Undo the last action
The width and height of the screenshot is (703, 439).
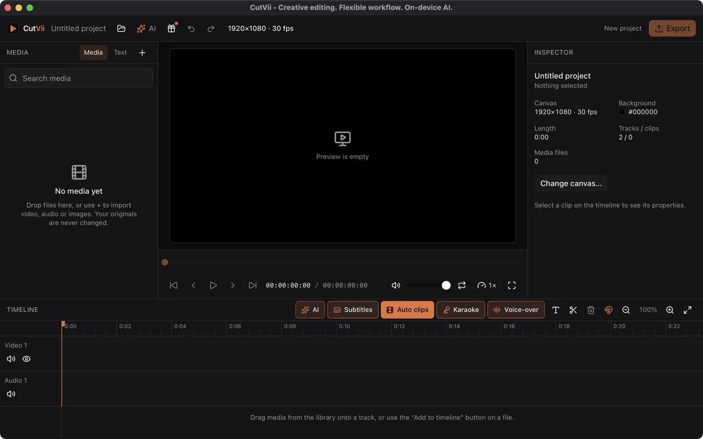(191, 29)
